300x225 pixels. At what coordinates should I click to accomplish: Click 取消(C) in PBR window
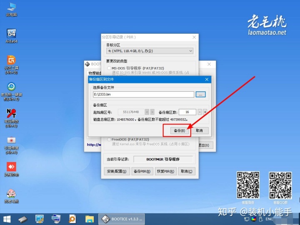187,171
